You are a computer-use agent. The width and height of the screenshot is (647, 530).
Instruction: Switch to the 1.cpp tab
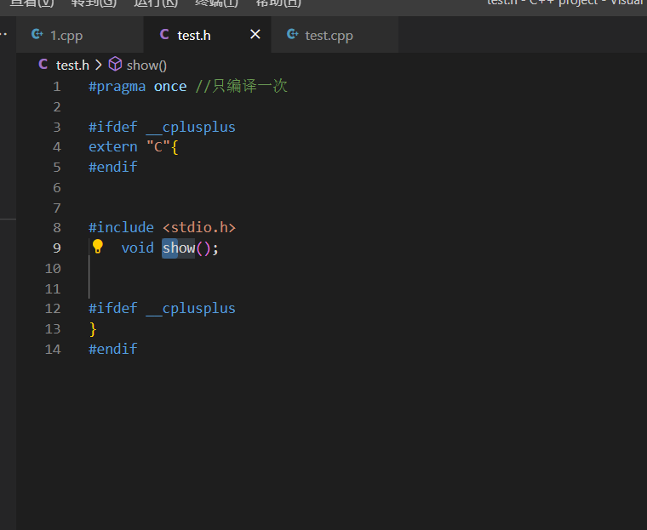point(66,36)
